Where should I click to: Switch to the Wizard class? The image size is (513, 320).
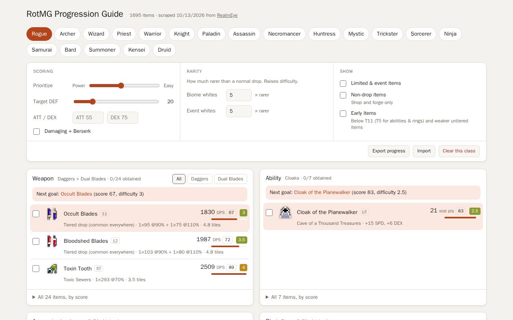pyautogui.click(x=96, y=34)
